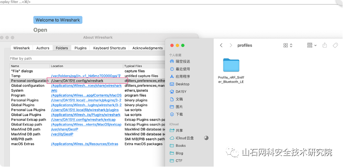Image resolution: width=343 pixels, height=167 pixels.
Task: Select Desktop in Finder sidebar
Action: pyautogui.click(x=180, y=84)
